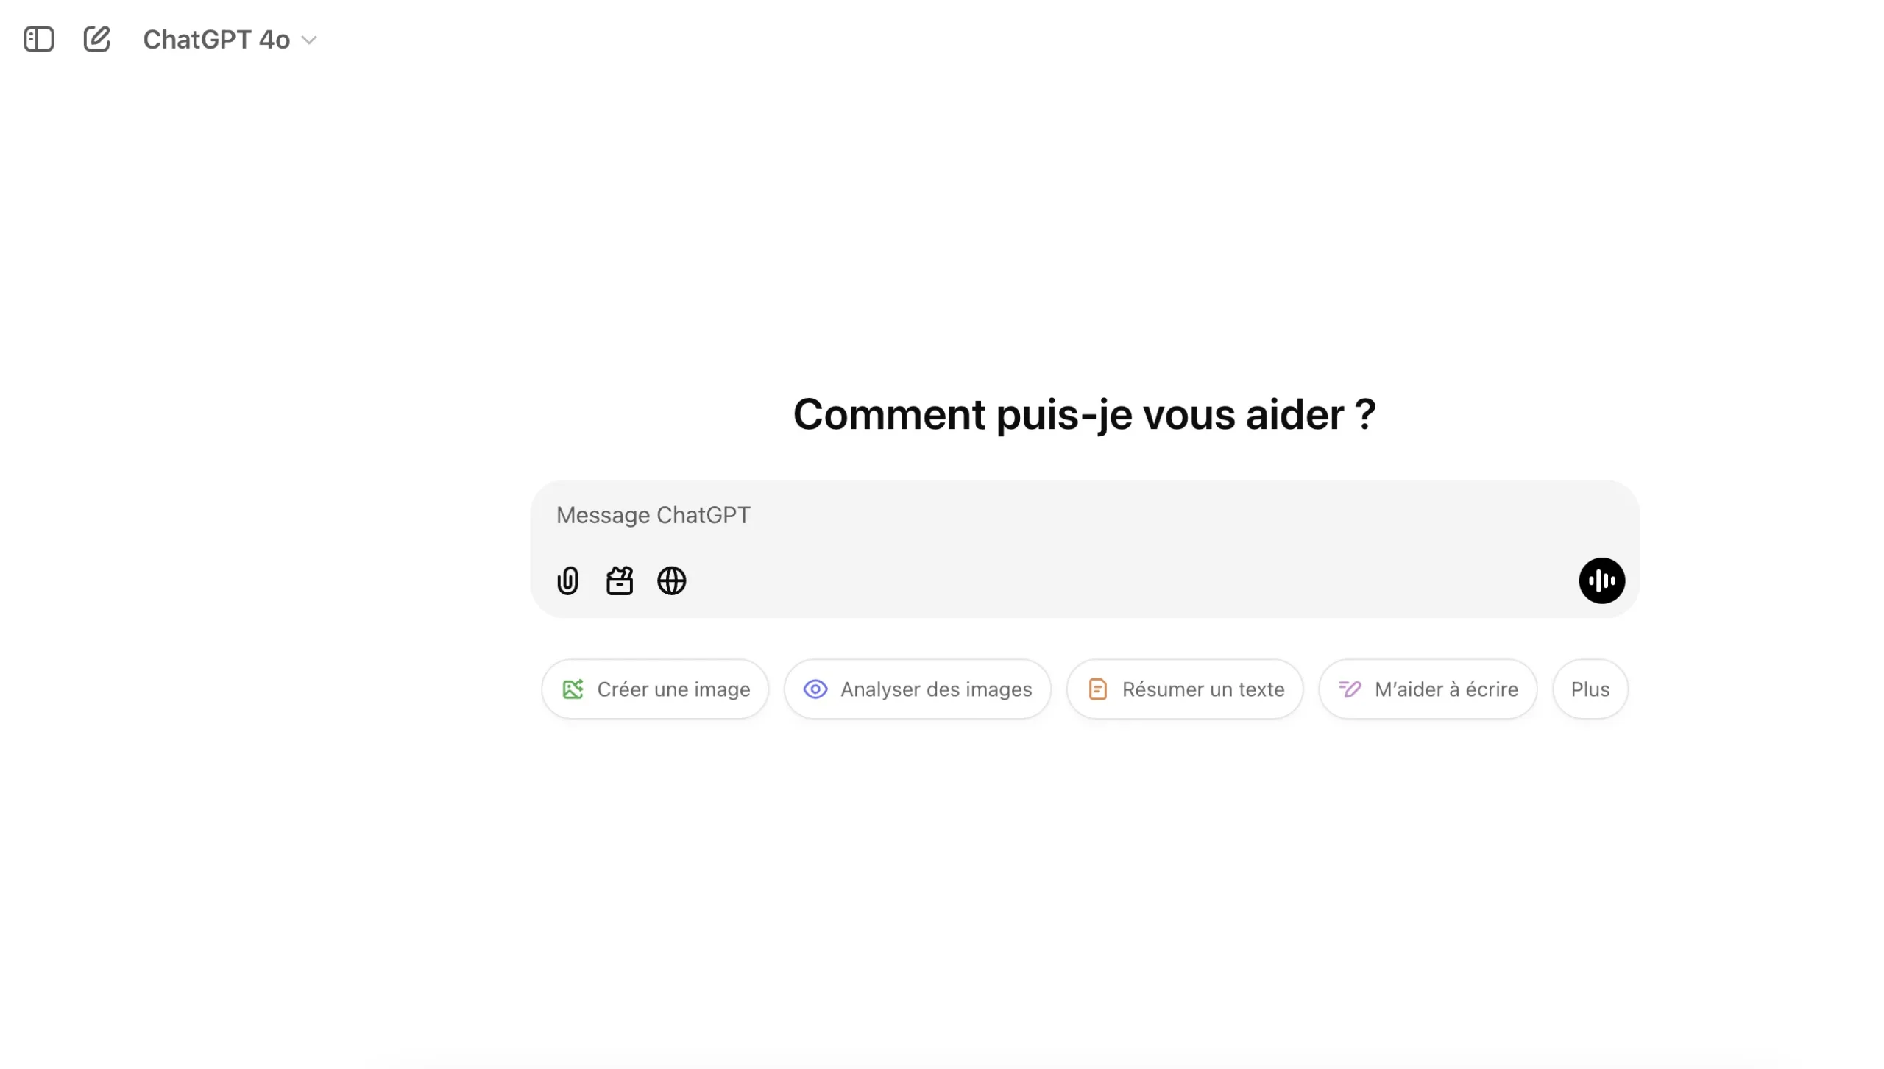
Task: Click the 'Comment puis-je vous aider ?' heading
Action: (1084, 414)
